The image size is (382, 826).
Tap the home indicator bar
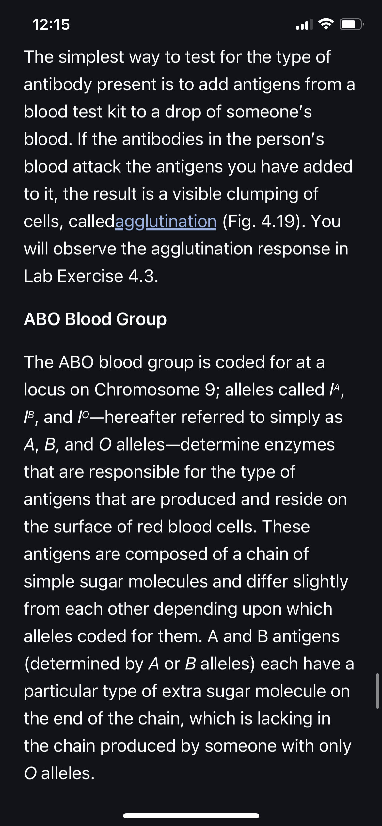(x=191, y=816)
